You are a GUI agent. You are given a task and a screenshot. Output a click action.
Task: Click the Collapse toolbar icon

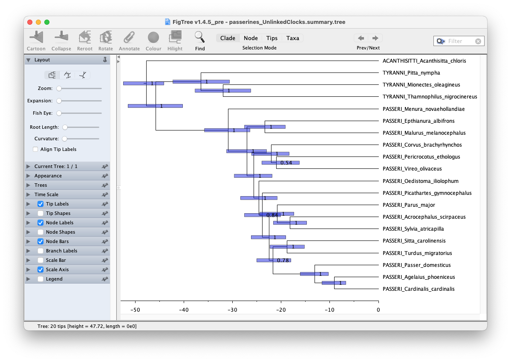(x=61, y=37)
